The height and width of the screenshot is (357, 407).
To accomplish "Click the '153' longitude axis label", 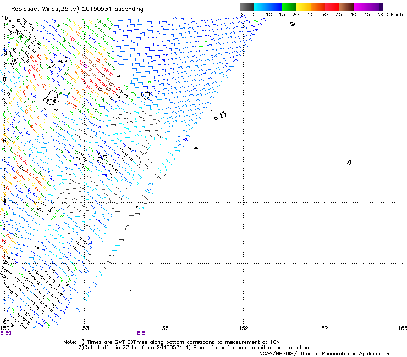I will click(84, 328).
